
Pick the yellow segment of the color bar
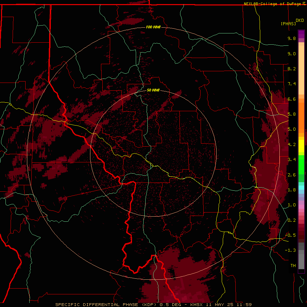(x=301, y=146)
